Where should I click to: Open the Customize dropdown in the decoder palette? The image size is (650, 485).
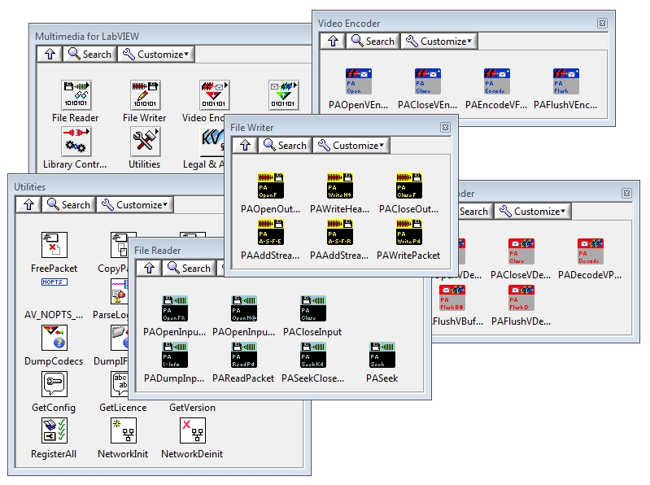pos(533,212)
